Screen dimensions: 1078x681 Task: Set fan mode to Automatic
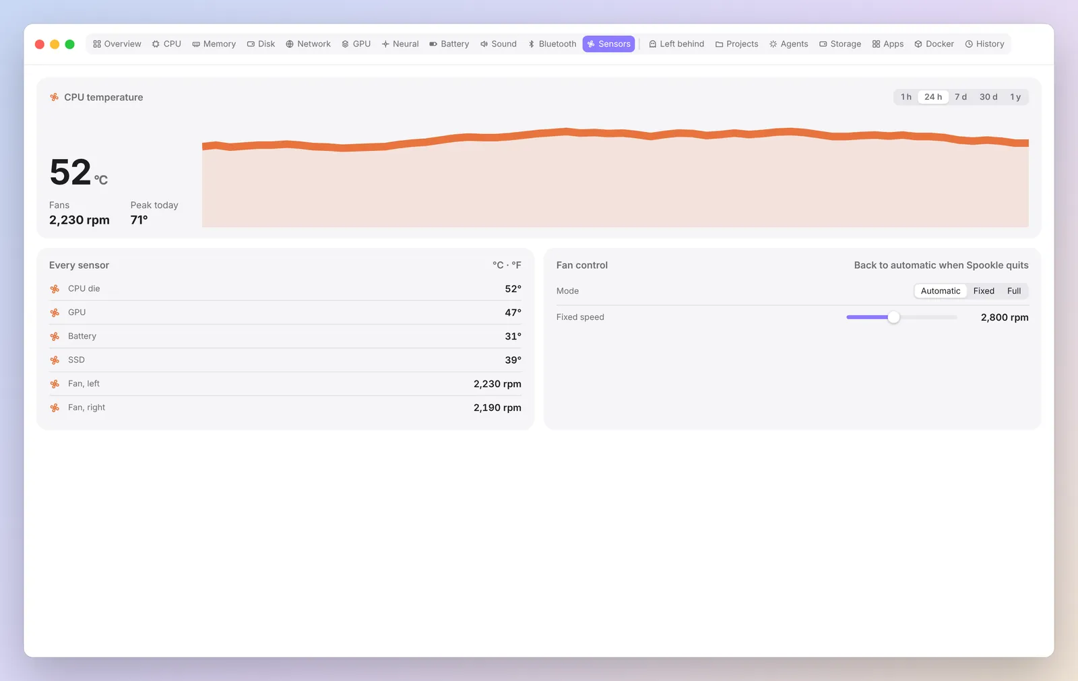click(941, 291)
